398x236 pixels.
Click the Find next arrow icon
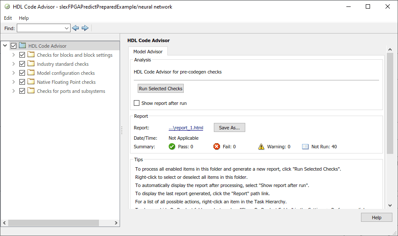click(85, 28)
